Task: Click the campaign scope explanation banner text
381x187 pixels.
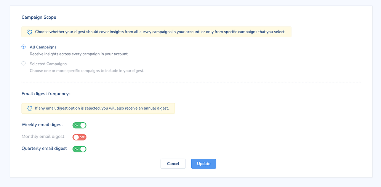Action: click(160, 32)
